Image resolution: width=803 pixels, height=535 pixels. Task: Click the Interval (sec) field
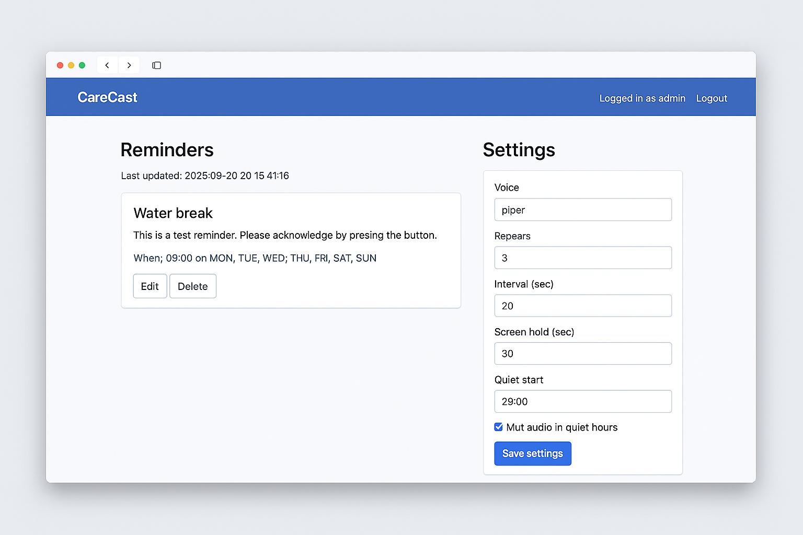coord(582,306)
